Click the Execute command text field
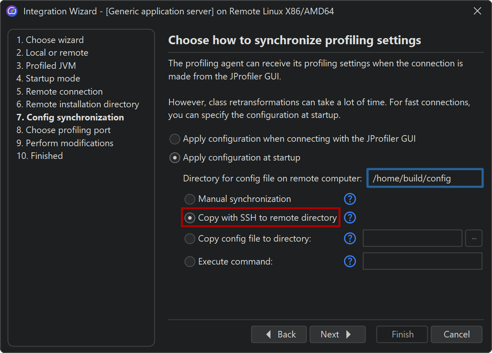 [x=422, y=261]
